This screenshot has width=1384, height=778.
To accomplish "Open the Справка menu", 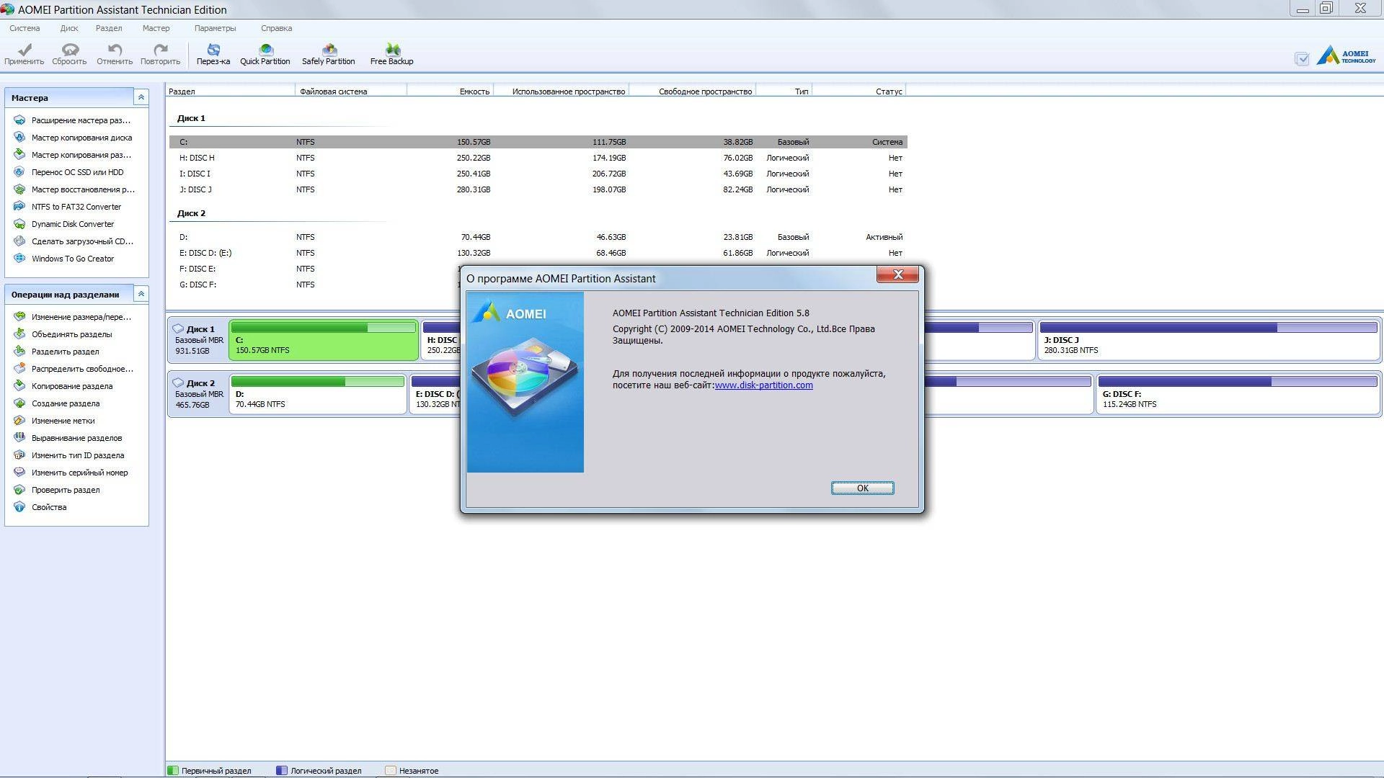I will (276, 28).
